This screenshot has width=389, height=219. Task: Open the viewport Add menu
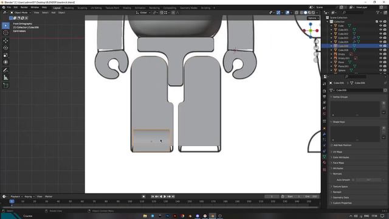[53, 12]
